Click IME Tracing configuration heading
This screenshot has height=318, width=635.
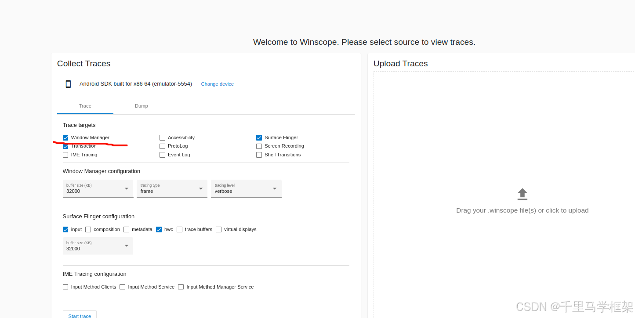click(x=94, y=274)
